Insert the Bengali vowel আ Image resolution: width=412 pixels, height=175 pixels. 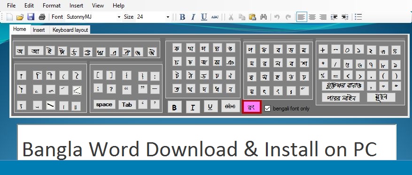point(36,51)
